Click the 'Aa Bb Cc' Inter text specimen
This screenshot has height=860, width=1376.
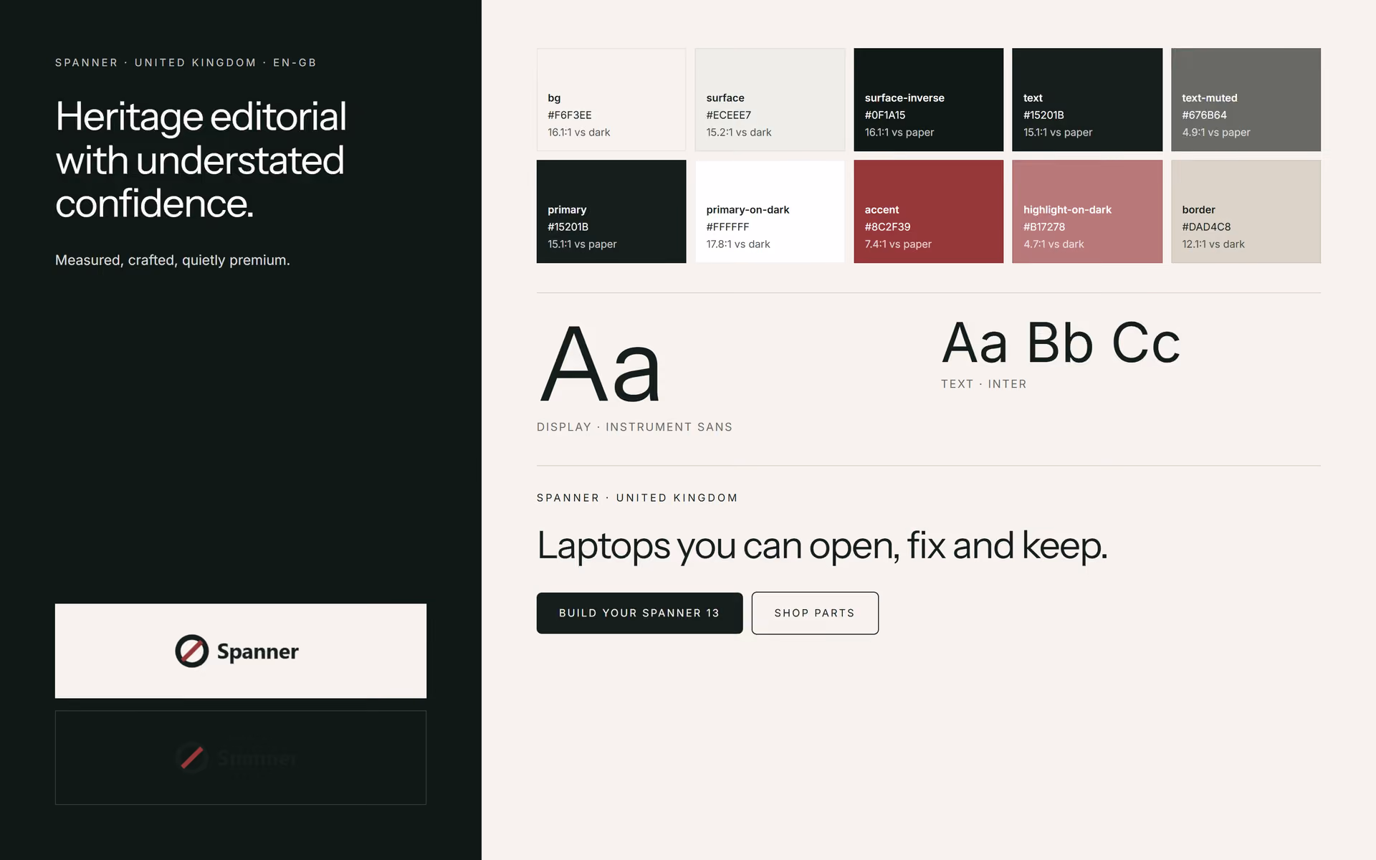coord(1061,343)
